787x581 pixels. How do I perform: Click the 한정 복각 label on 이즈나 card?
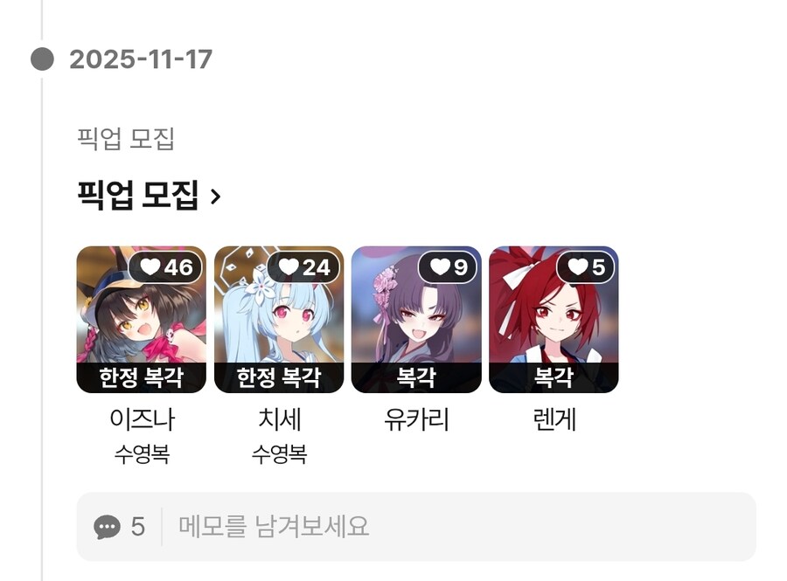point(141,377)
